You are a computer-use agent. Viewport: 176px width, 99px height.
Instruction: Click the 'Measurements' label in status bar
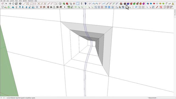(x=152, y=98)
